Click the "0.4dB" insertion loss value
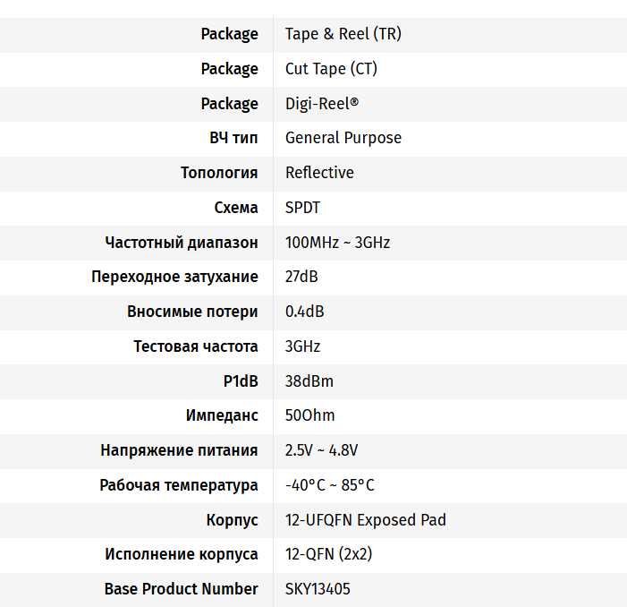The image size is (627, 607). 304,312
